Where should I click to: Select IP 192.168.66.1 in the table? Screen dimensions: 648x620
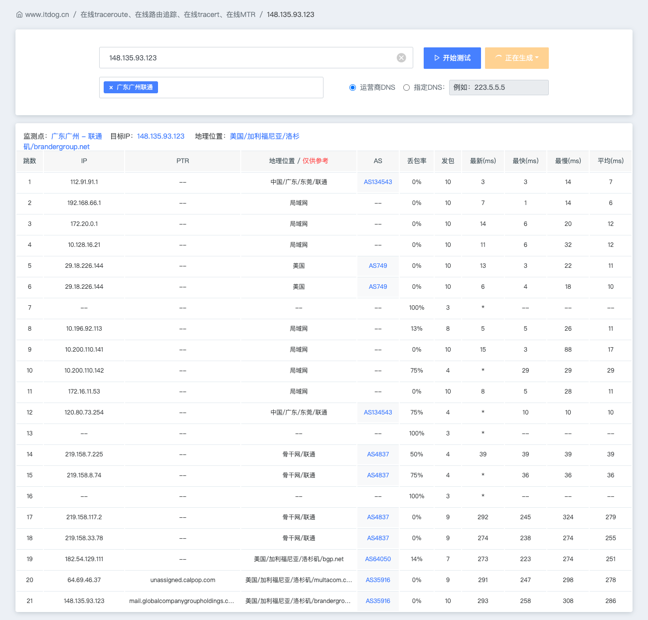tap(84, 203)
